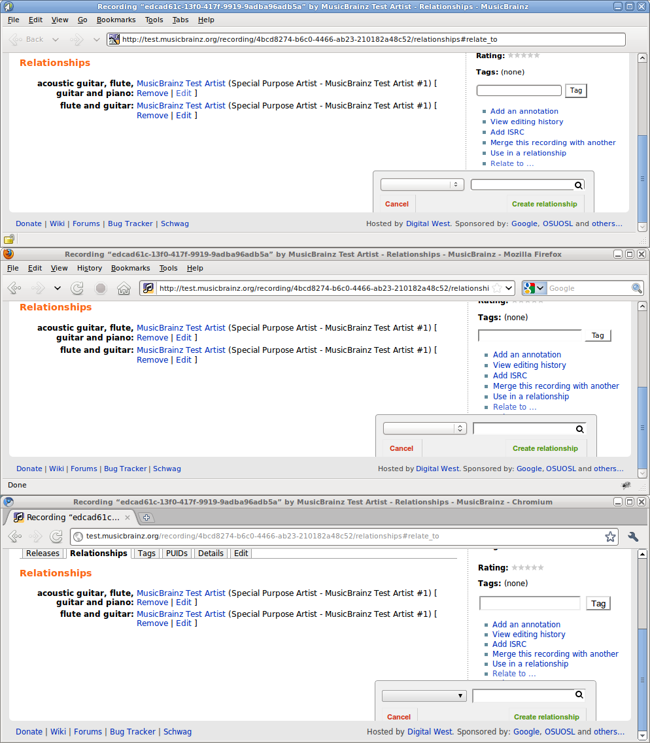Click the Add ISRC link in Chromium
This screenshot has height=743, width=650.
pos(509,644)
